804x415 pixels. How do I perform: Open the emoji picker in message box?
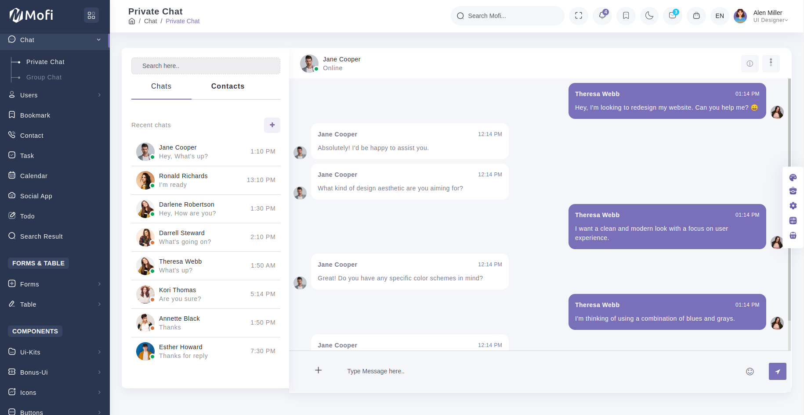point(750,372)
